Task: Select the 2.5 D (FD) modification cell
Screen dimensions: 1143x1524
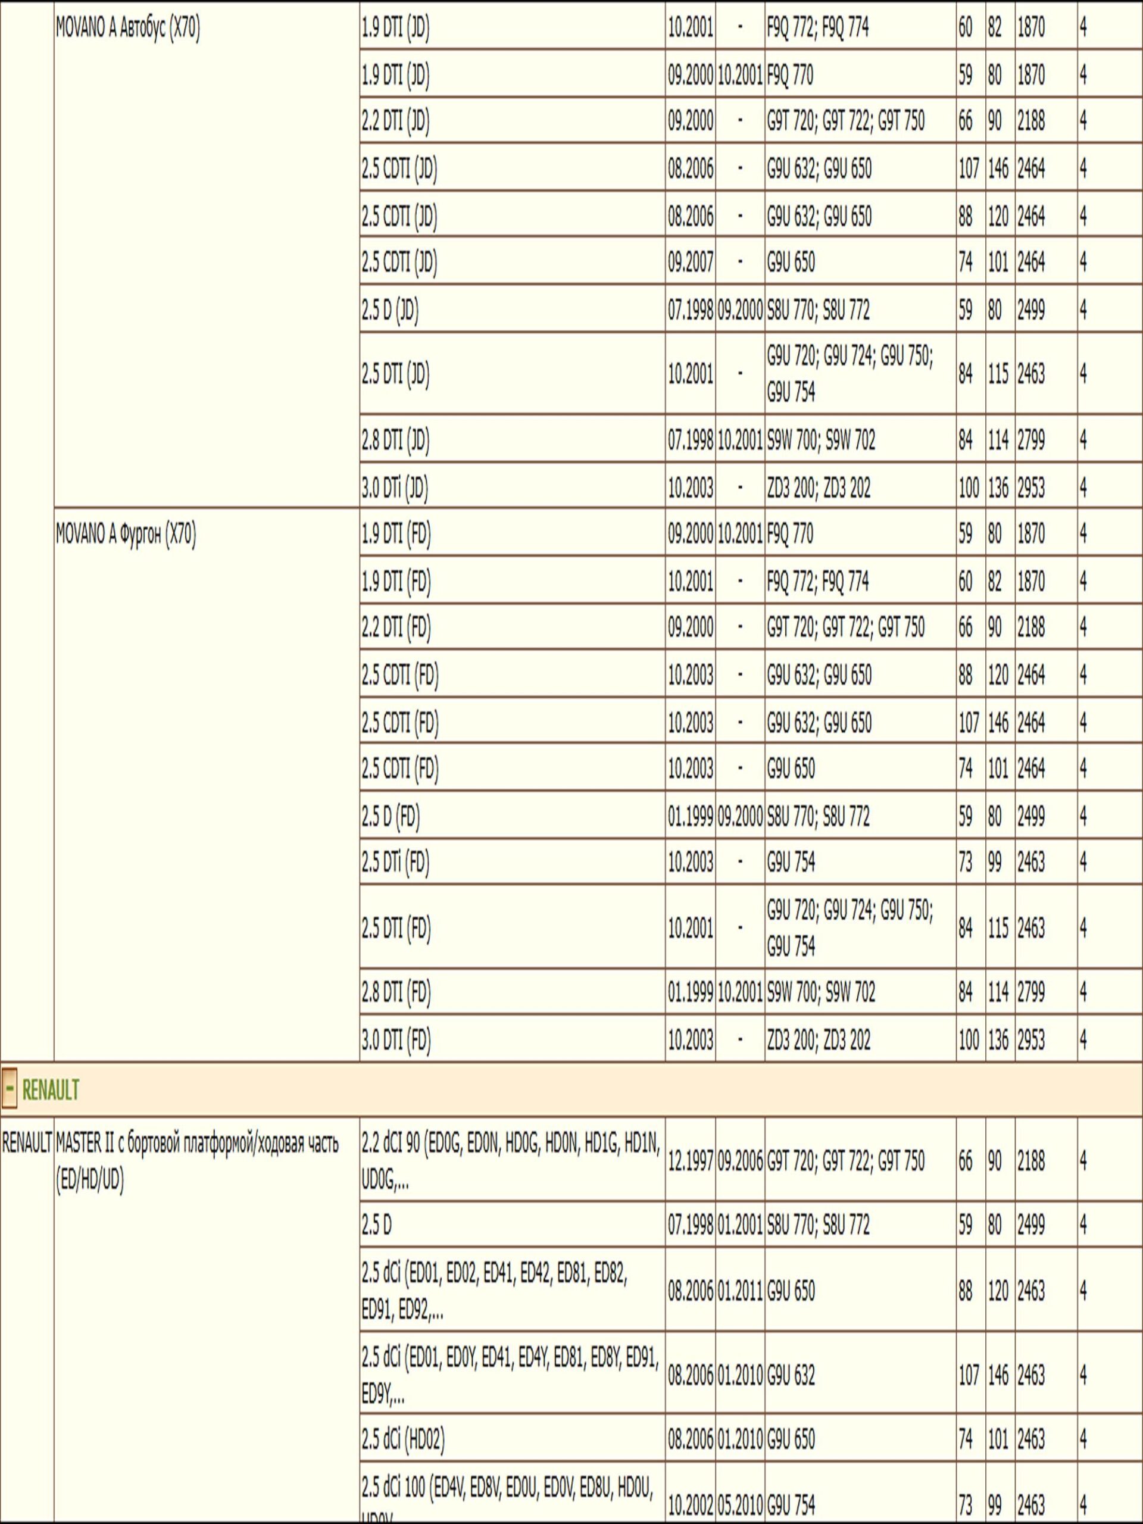Action: tap(391, 817)
